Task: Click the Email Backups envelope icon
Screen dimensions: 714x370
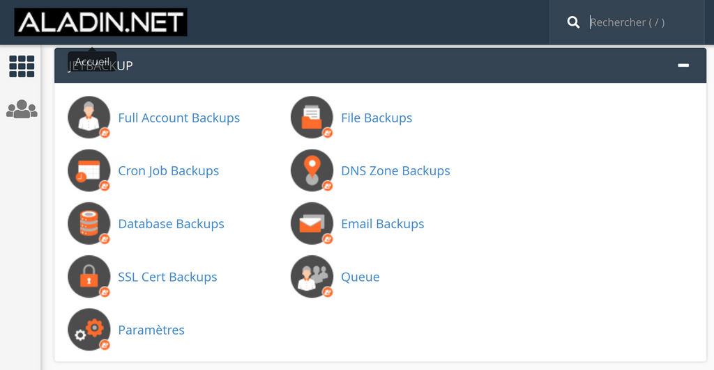Action: [x=312, y=223]
